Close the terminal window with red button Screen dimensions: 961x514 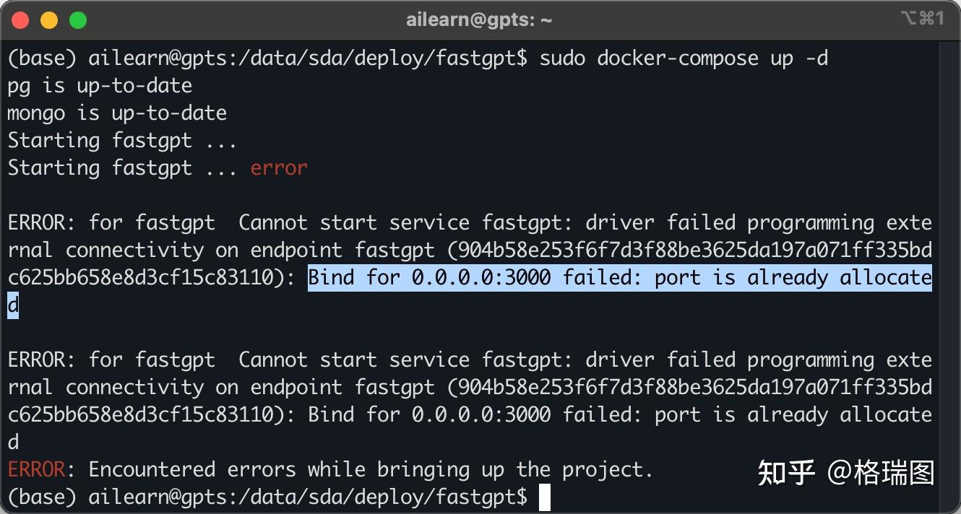20,20
